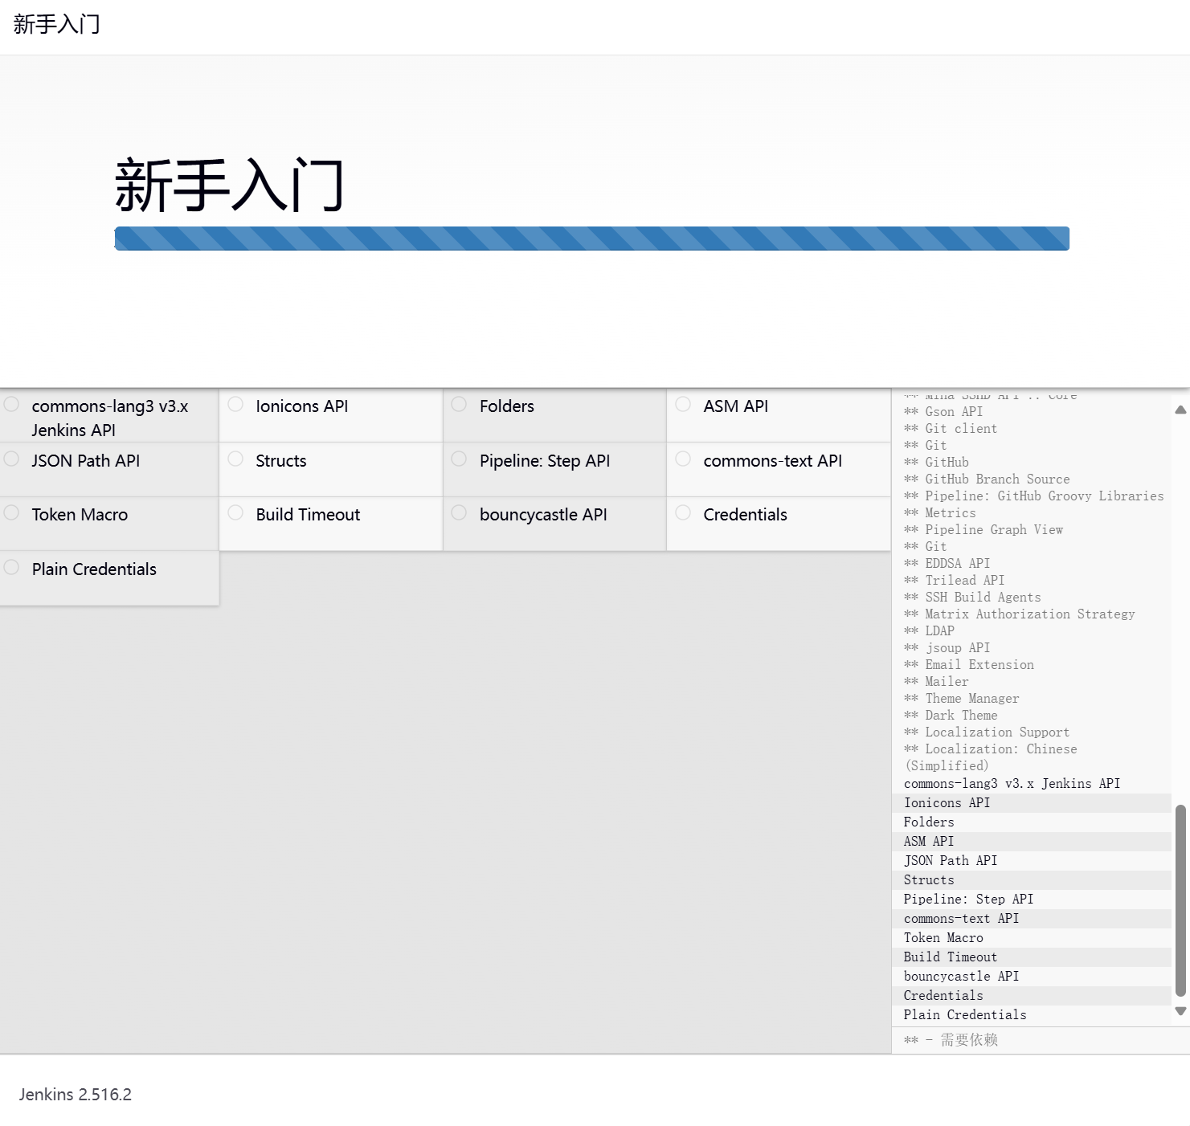Image resolution: width=1190 pixels, height=1126 pixels.
Task: Select Plain Credentials grid label
Action: pyautogui.click(x=94, y=569)
